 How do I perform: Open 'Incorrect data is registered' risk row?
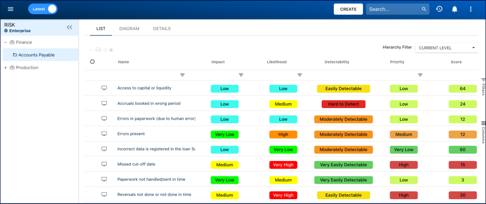coord(156,149)
